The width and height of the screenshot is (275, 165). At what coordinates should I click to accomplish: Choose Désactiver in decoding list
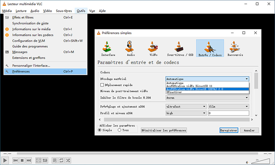[x=207, y=92]
